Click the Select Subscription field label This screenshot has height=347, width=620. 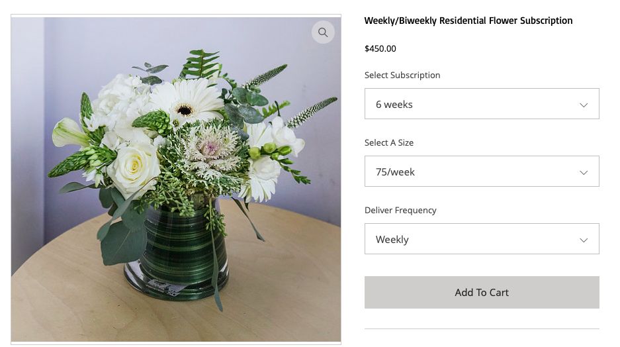coord(402,75)
